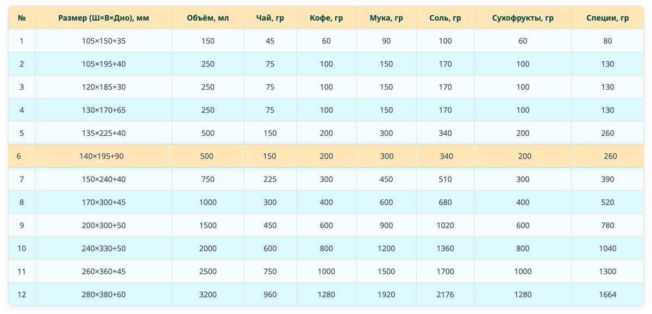652x314 pixels.
Task: Click salt value '680' in row 8
Action: tap(445, 202)
